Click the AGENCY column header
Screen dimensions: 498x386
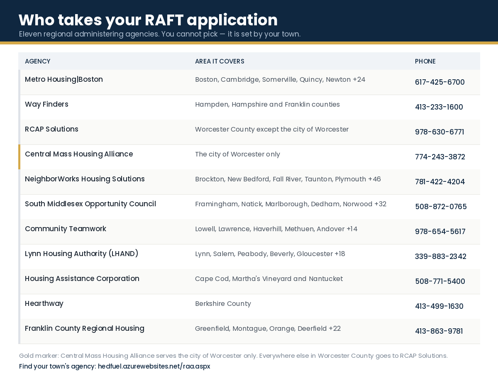click(38, 61)
